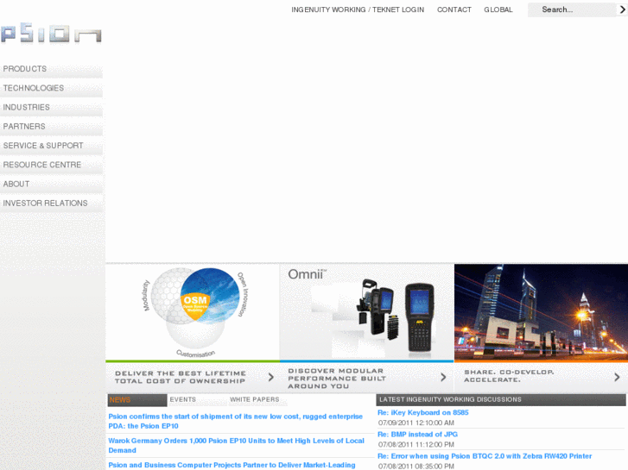
Task: Select the News tab
Action: point(137,400)
